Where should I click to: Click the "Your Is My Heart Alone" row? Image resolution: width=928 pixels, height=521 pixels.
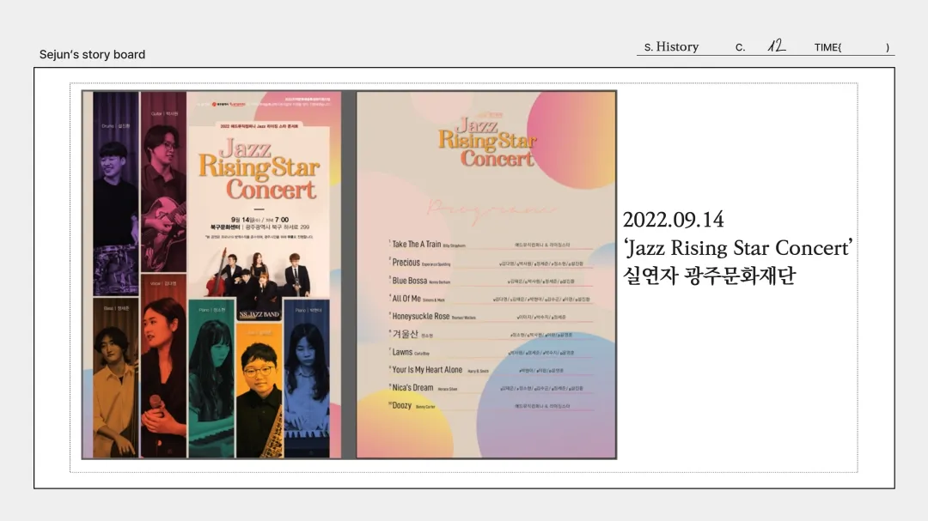(491, 370)
